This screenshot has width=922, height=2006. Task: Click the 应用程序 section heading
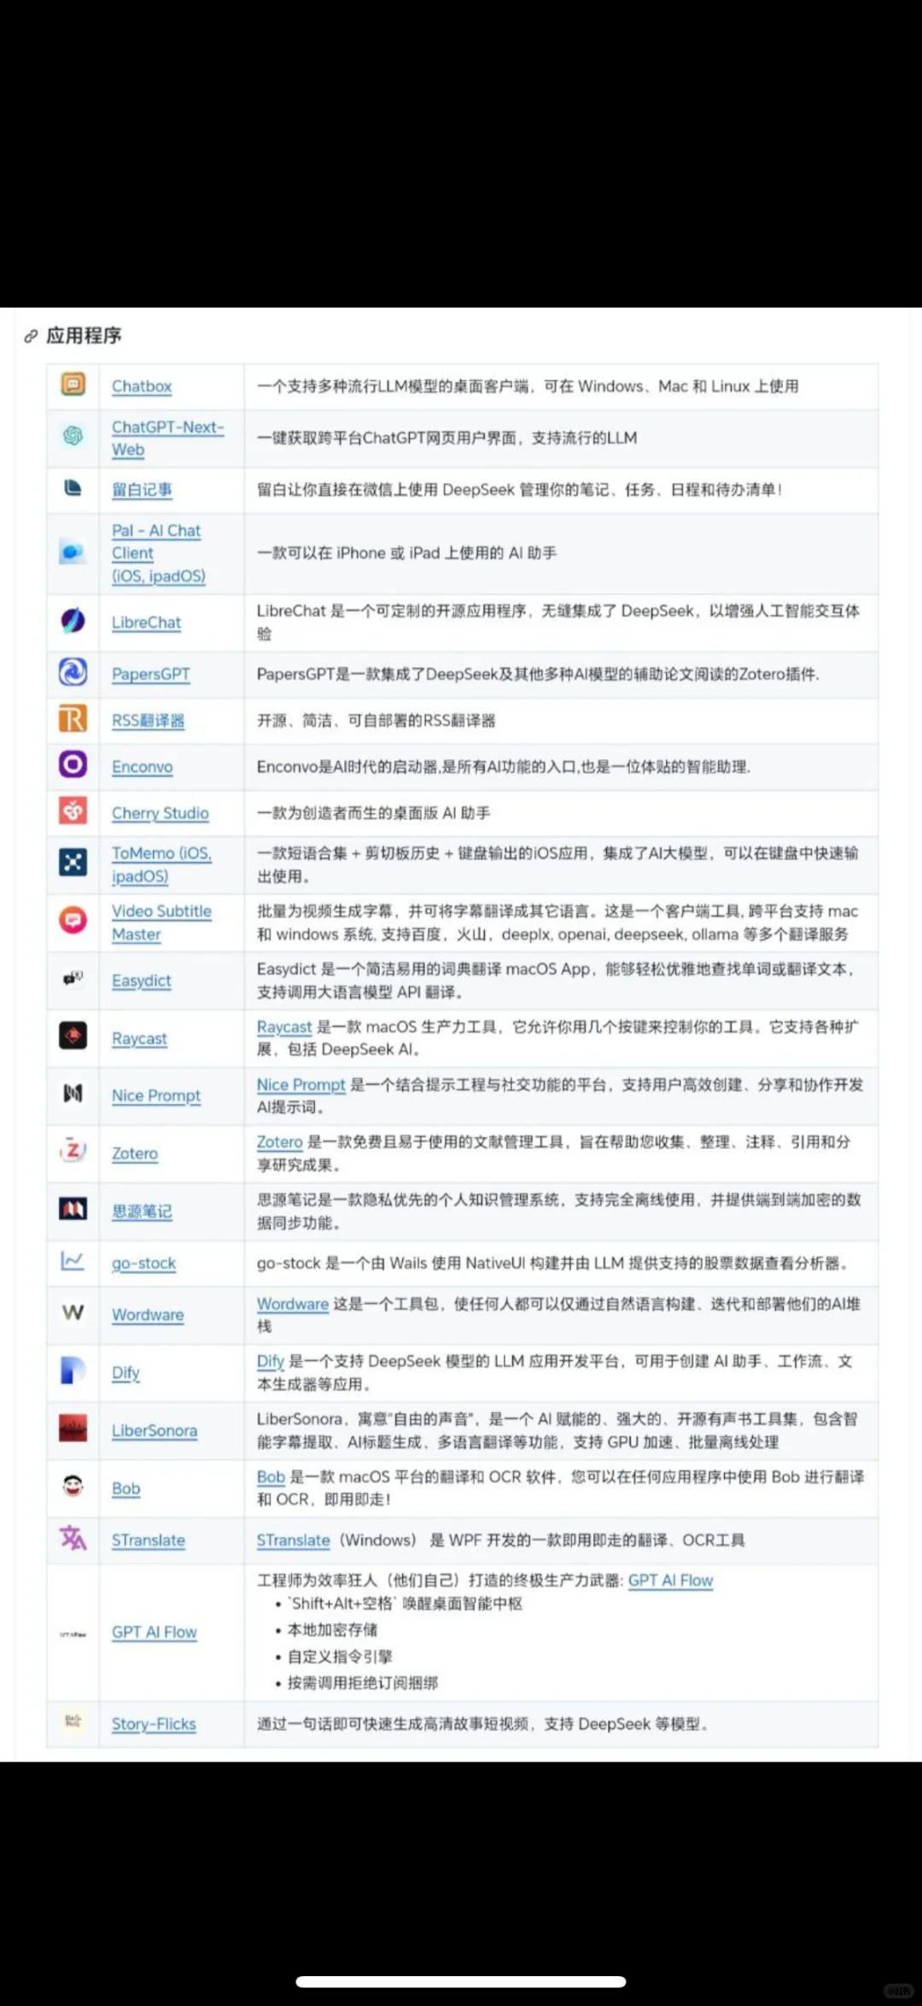84,336
